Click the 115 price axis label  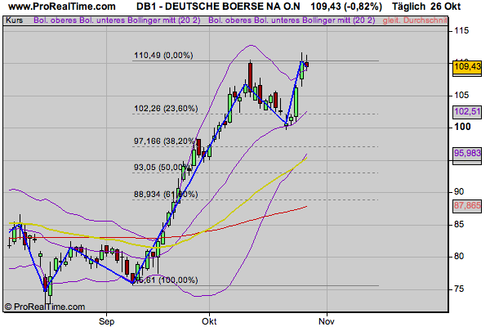[x=461, y=31]
